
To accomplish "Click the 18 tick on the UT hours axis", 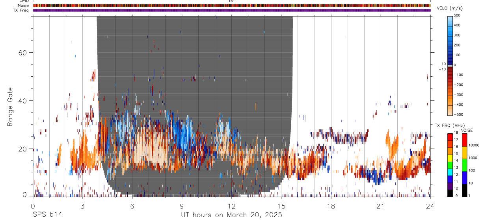I will coord(331,206).
